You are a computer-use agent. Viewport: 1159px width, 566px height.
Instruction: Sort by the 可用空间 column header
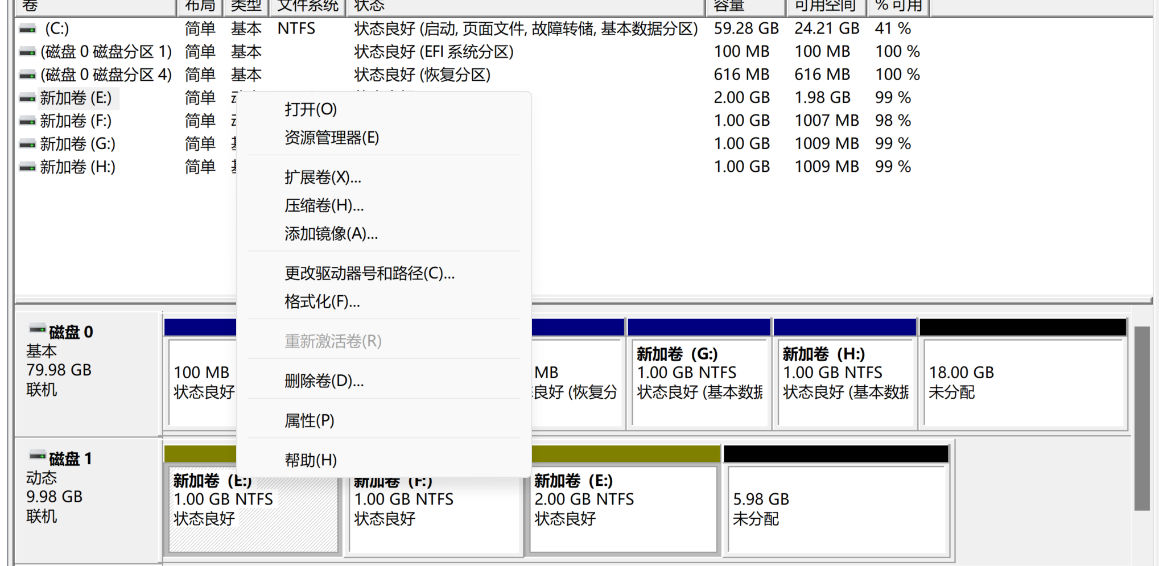pyautogui.click(x=826, y=6)
